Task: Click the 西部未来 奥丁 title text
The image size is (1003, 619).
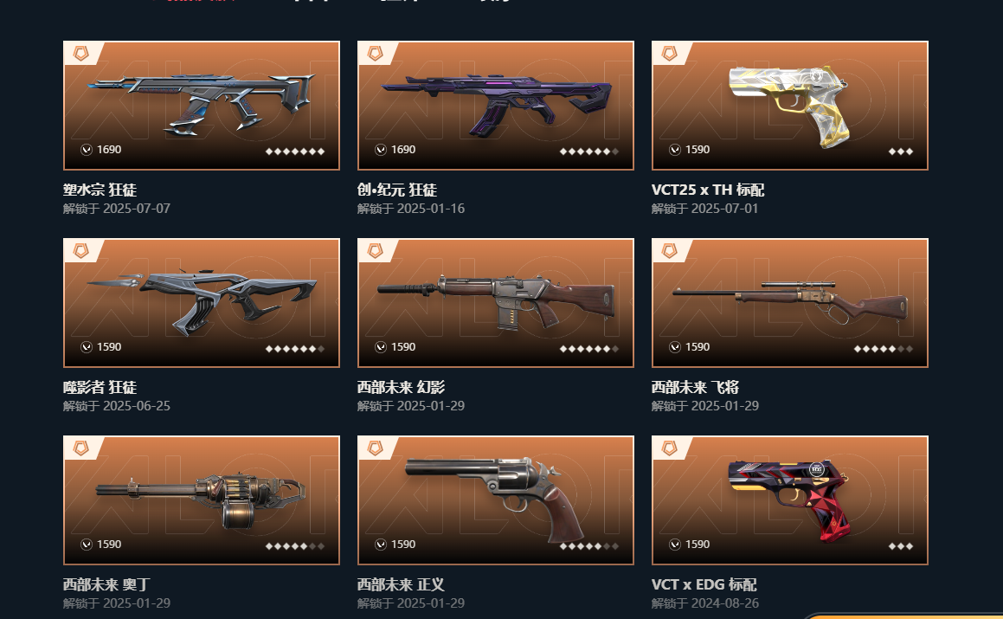Action: point(106,584)
